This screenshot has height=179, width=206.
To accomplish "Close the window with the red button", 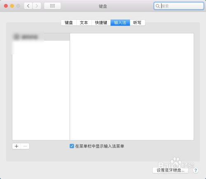I will 6,6.
